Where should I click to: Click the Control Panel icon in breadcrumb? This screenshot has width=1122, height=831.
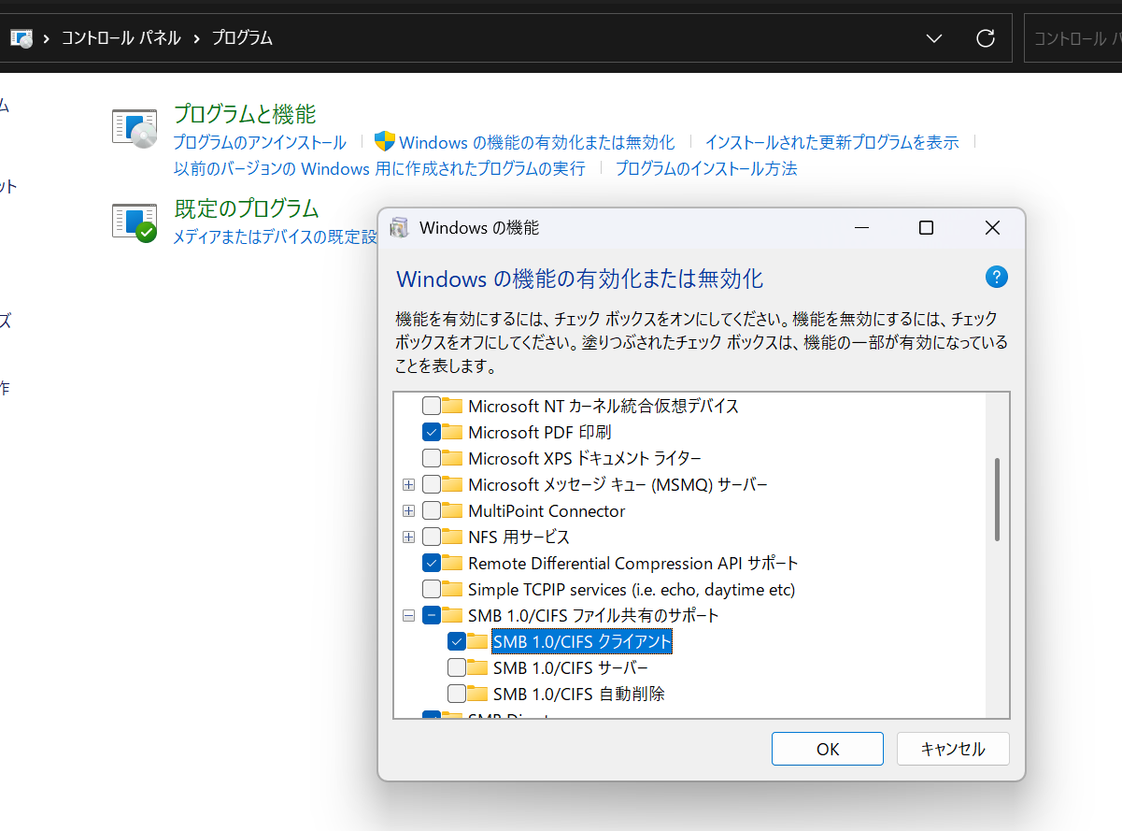[20, 37]
